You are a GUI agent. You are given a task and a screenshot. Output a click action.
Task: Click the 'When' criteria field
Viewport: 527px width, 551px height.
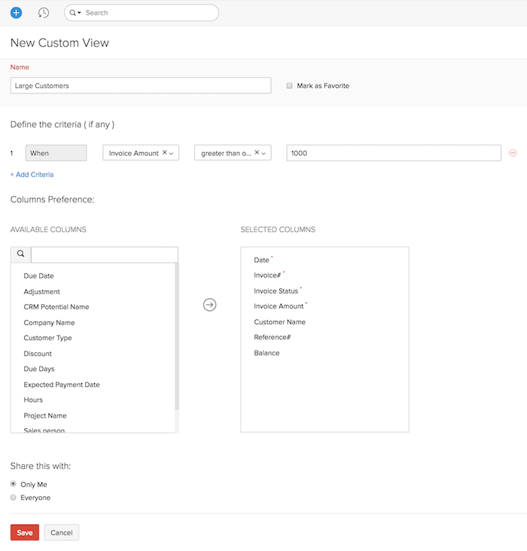click(x=56, y=153)
